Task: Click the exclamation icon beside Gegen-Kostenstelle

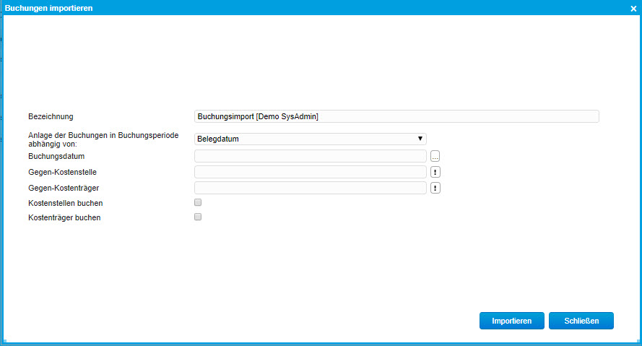Action: [435, 172]
